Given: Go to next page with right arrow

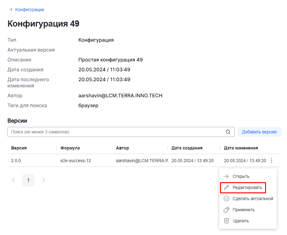Looking at the screenshot, I should click(x=44, y=180).
